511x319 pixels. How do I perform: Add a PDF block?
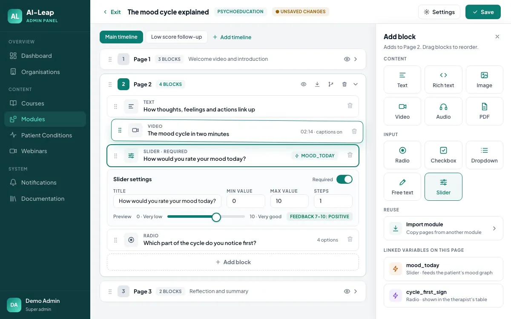click(485, 111)
